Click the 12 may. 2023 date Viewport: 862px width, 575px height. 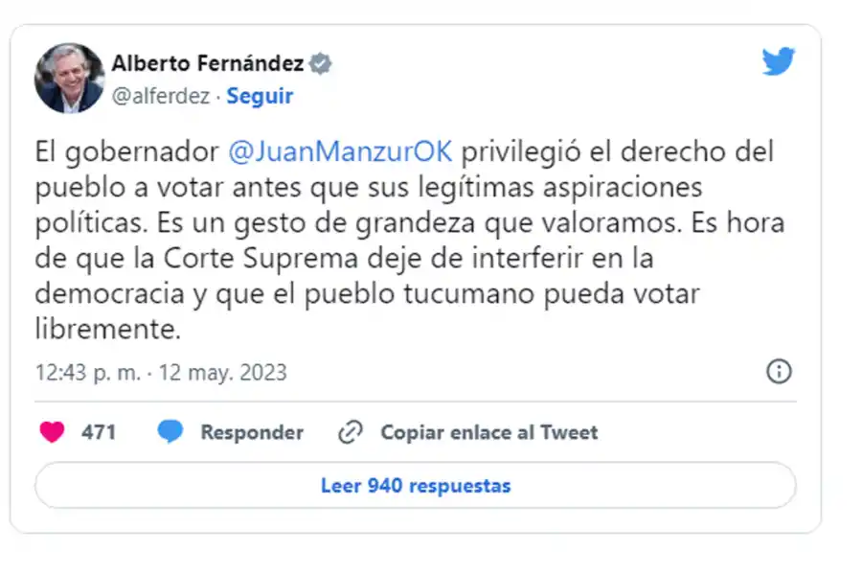point(222,372)
